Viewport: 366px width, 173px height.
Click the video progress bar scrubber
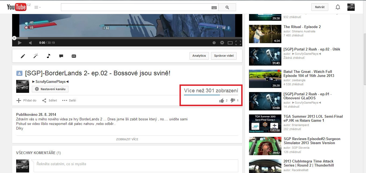[14, 38]
